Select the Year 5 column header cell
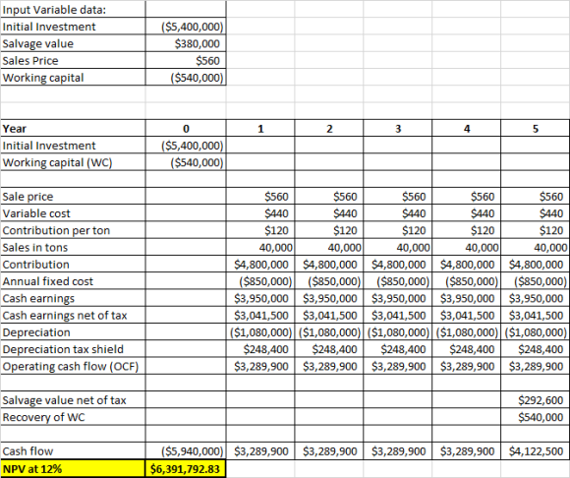 (535, 129)
